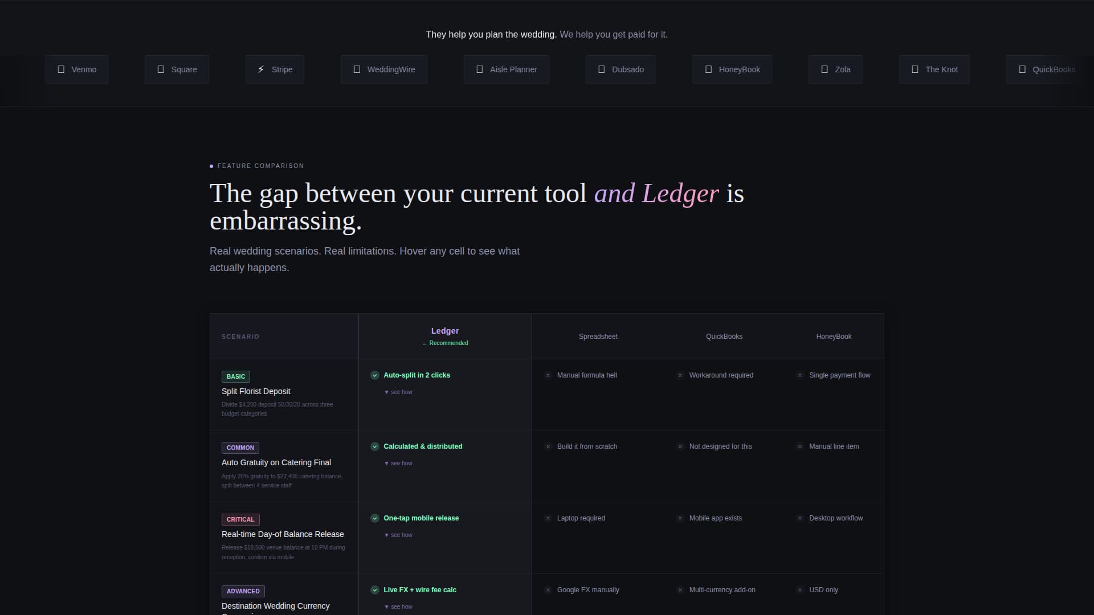Click the x icon beside Manual line item

tap(800, 446)
